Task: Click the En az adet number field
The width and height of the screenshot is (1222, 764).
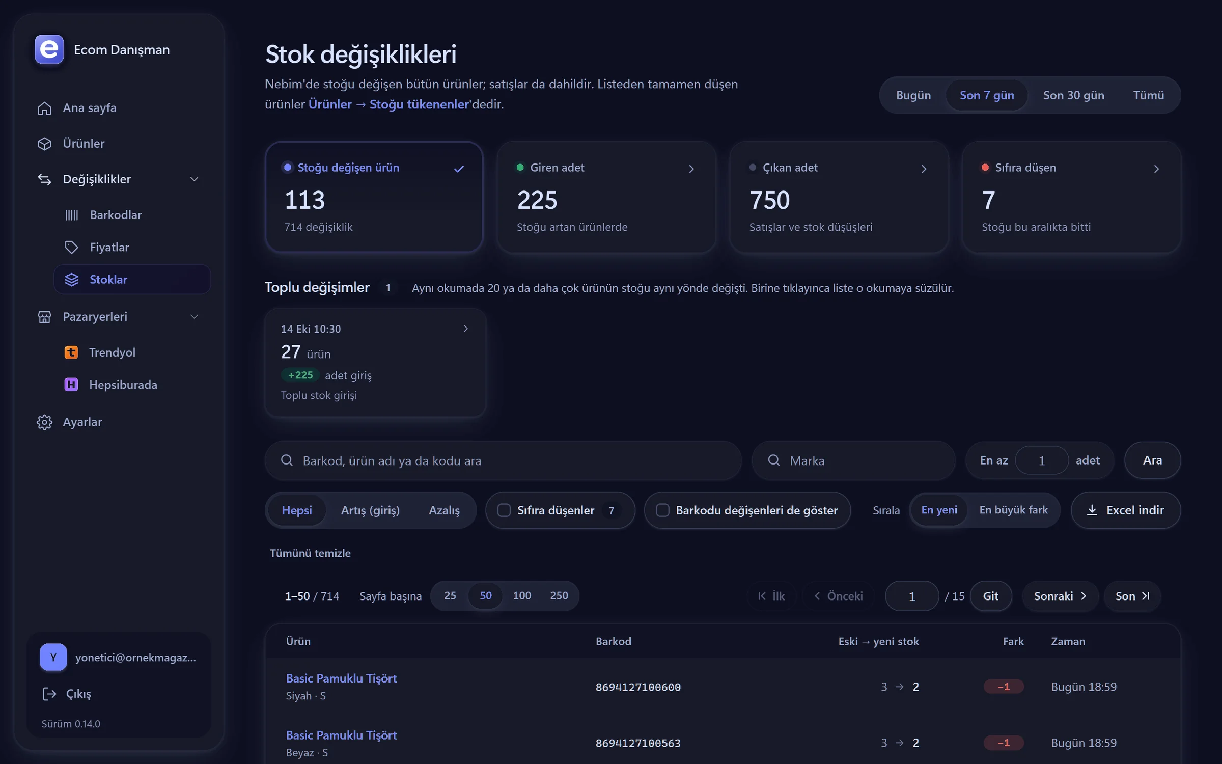Action: click(x=1042, y=460)
